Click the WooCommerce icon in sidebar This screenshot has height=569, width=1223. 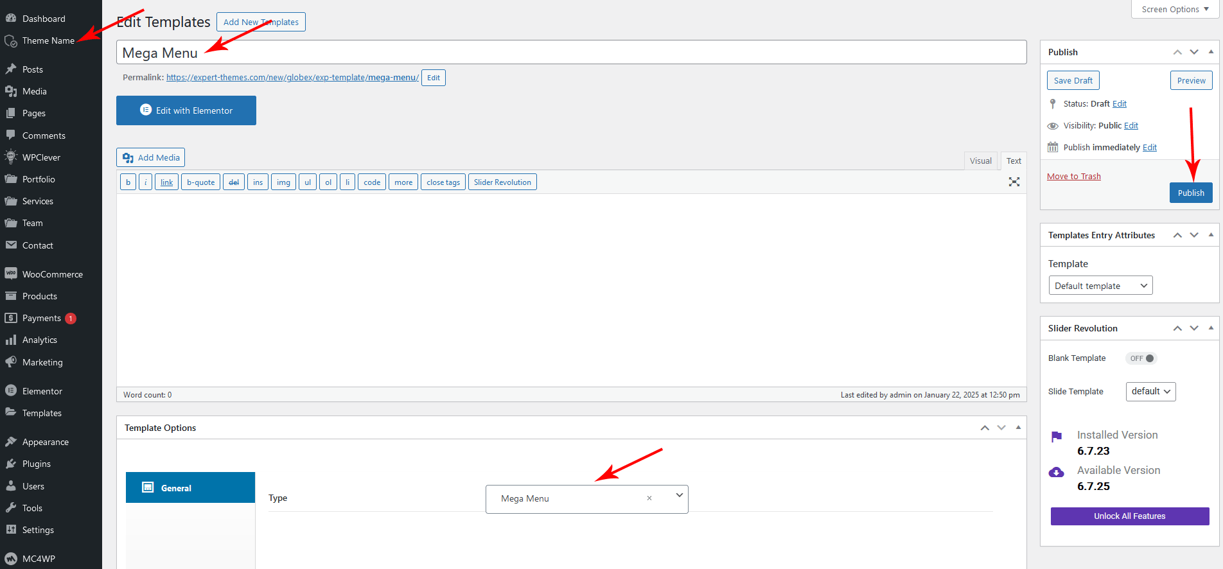point(11,274)
